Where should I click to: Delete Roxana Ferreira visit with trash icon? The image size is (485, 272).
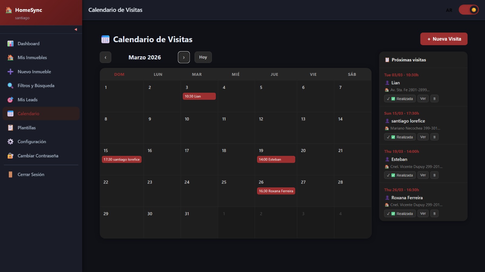(434, 213)
